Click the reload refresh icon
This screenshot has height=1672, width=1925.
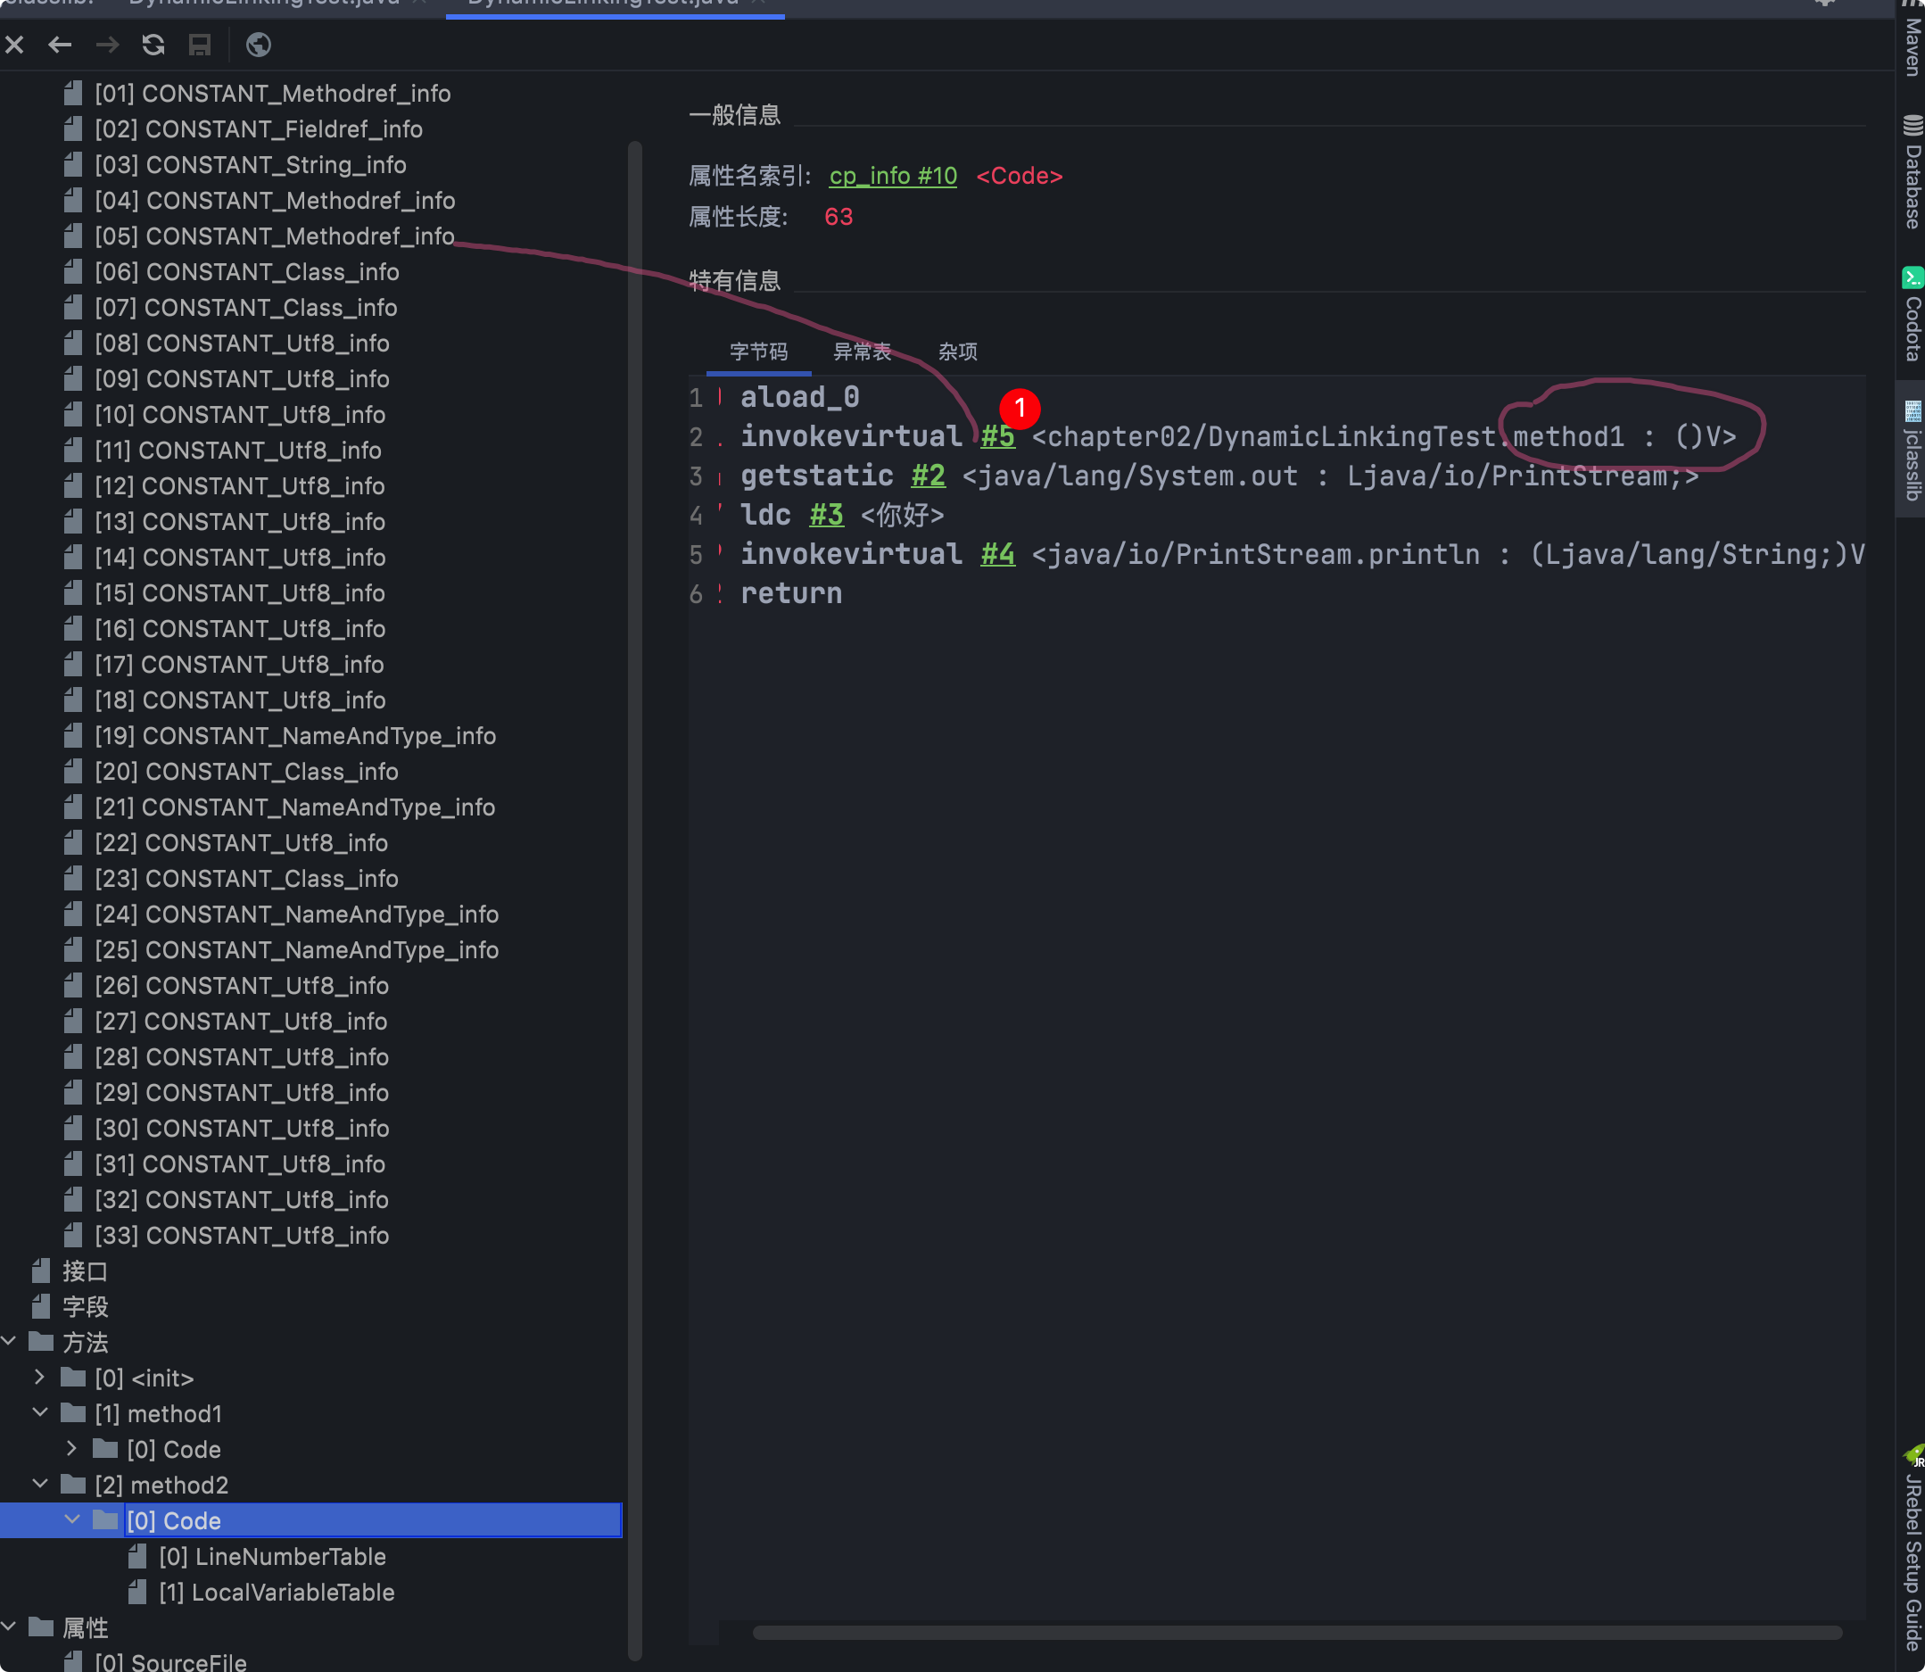coord(154,45)
